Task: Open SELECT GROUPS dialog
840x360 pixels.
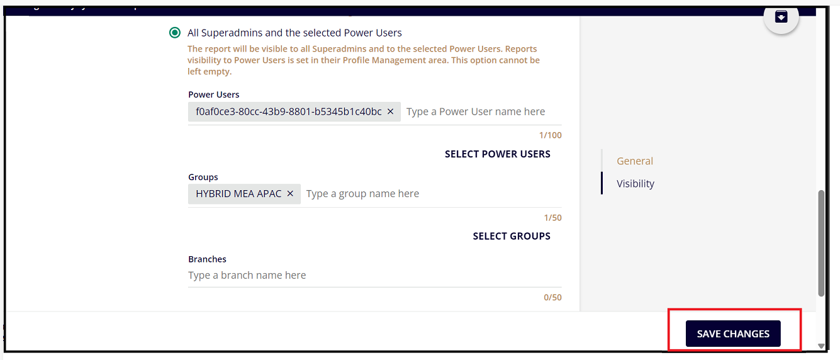Action: 512,236
